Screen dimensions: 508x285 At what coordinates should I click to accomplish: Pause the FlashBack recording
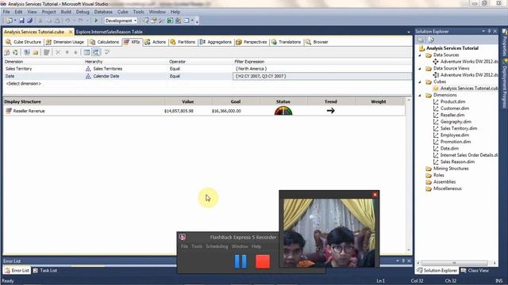[241, 262]
